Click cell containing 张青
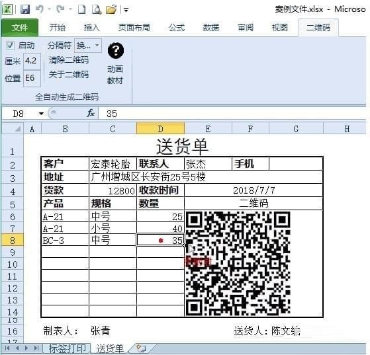370x355 pixels. coord(101,331)
